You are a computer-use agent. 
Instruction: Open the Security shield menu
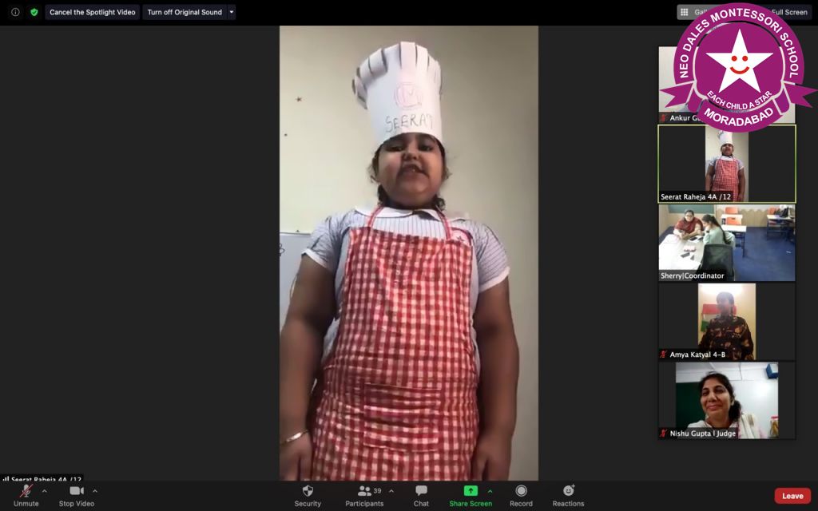click(x=308, y=496)
